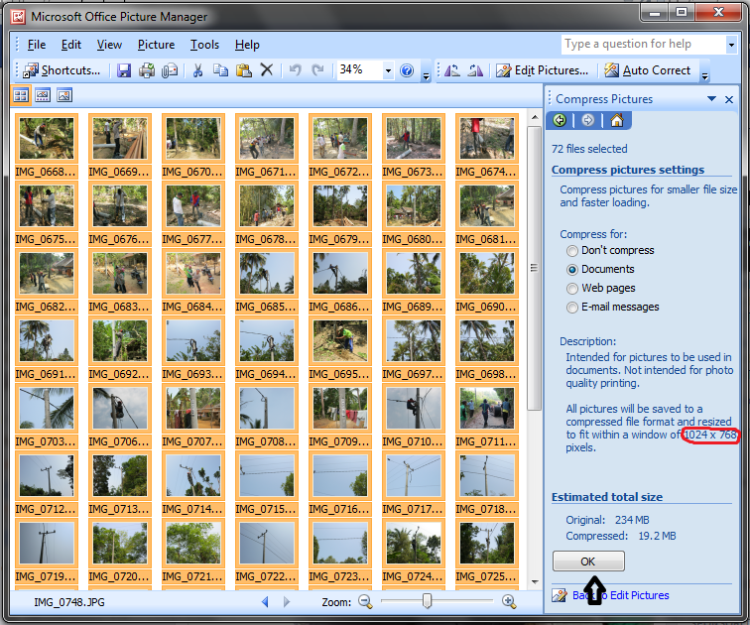This screenshot has width=750, height=625.
Task: Click the task pane Forward arrow icon
Action: tap(588, 120)
